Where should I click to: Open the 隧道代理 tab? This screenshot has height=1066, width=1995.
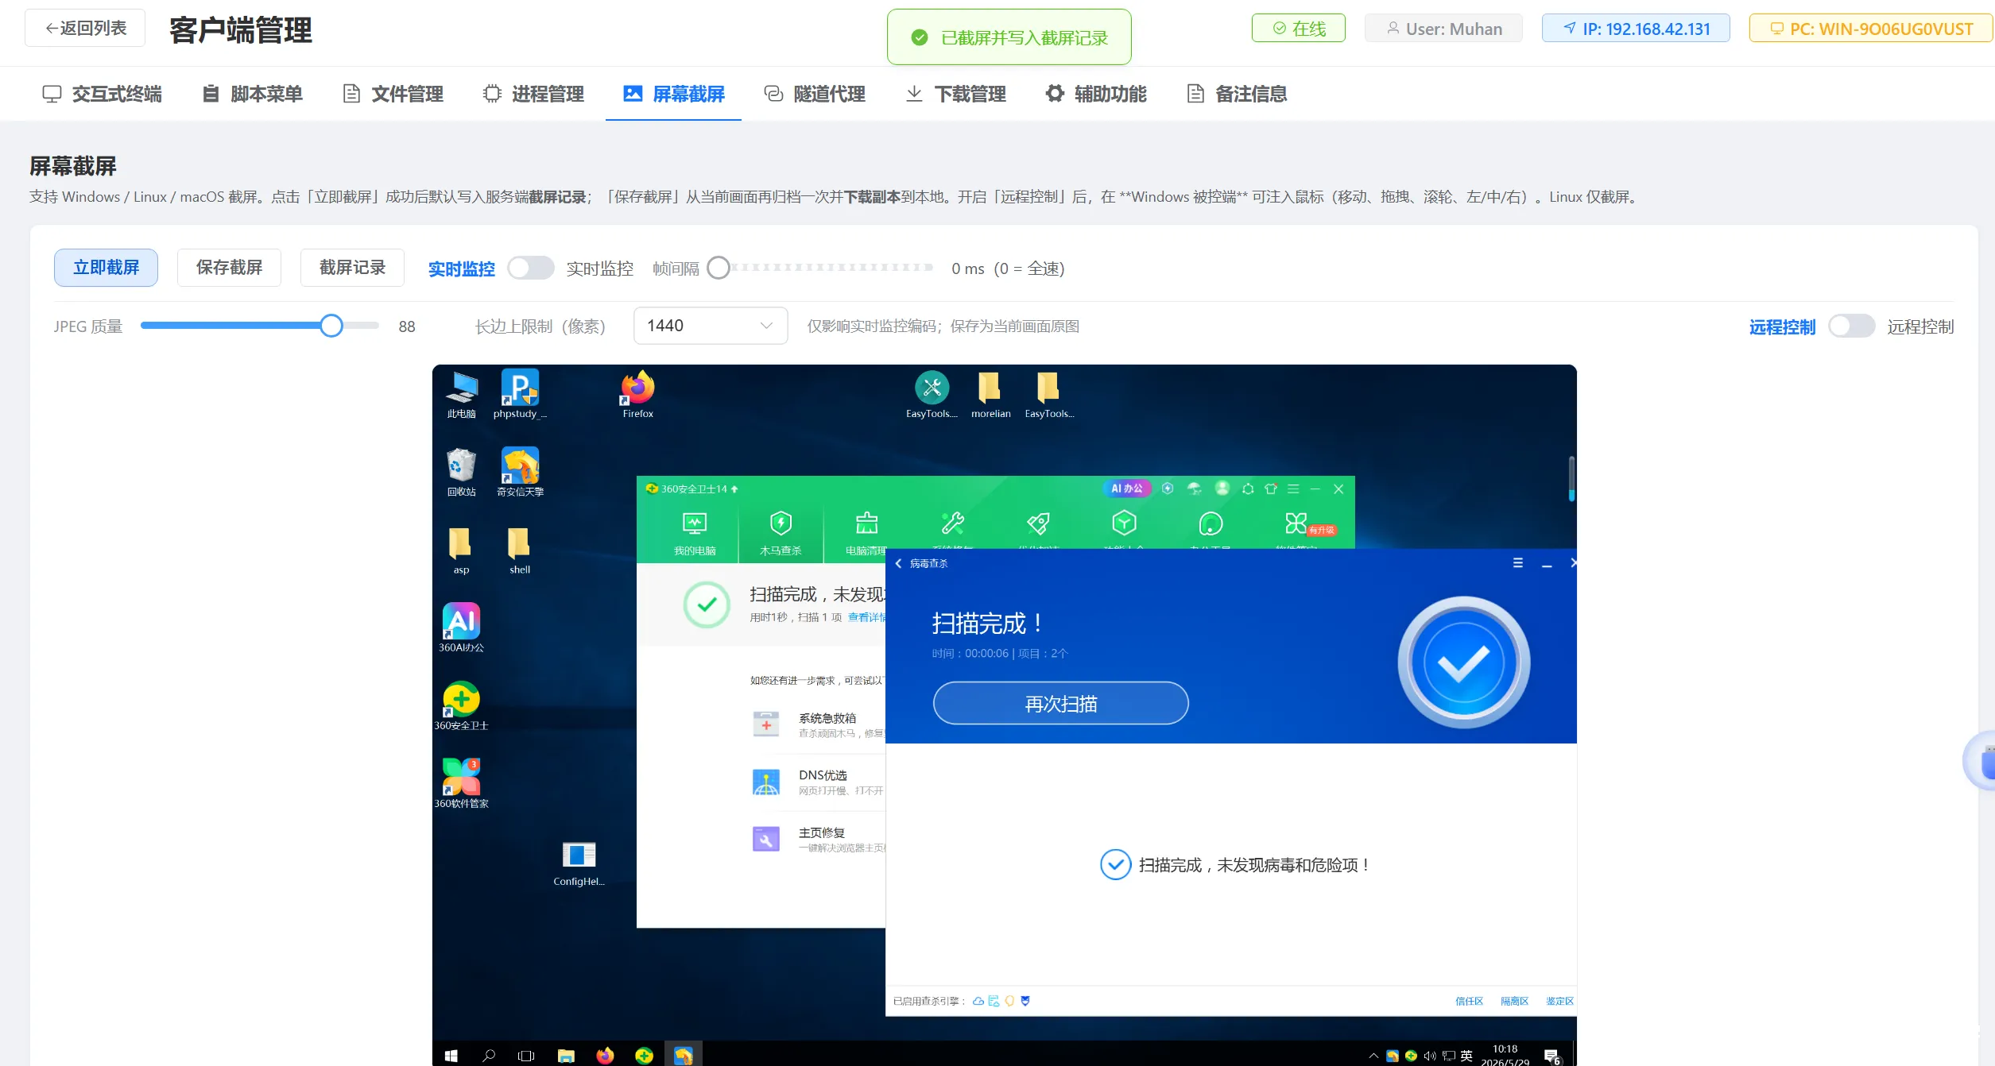coord(815,94)
